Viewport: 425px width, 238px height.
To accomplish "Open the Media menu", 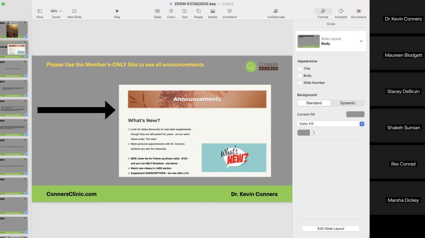I will [212, 13].
